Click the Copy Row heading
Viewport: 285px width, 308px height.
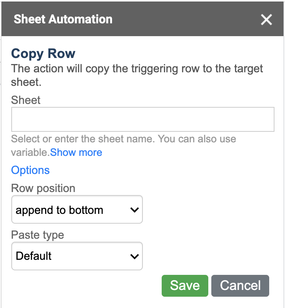point(43,53)
